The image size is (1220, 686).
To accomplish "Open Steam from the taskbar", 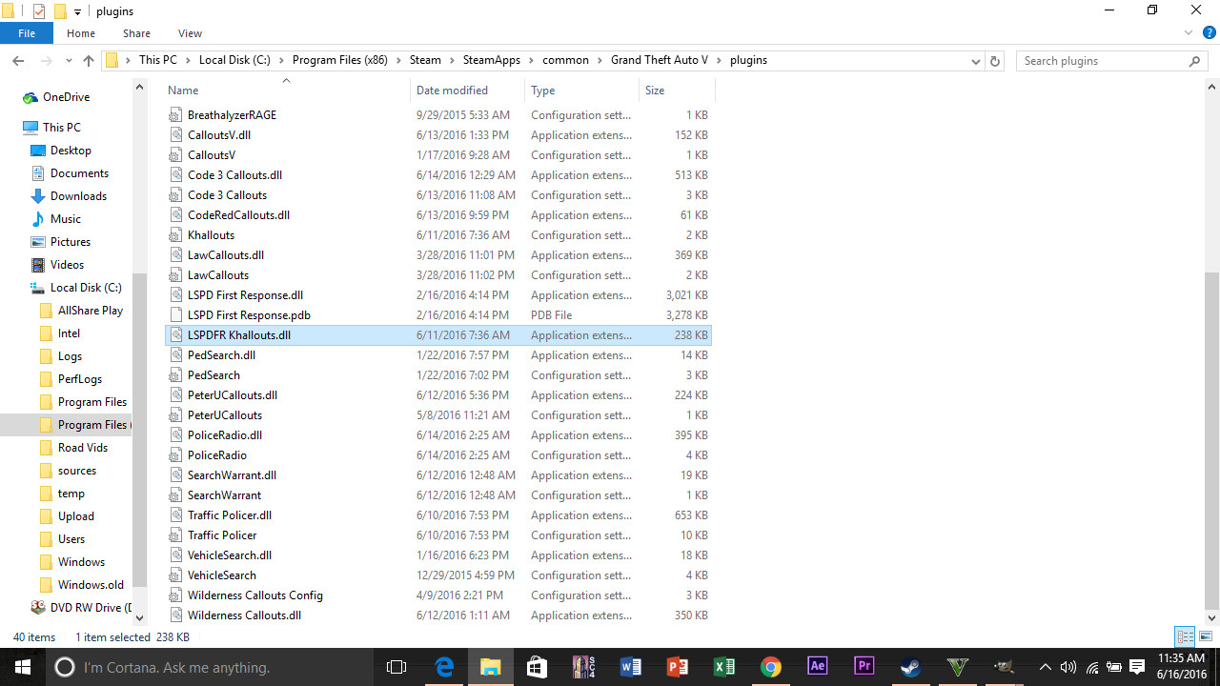I will pos(911,667).
